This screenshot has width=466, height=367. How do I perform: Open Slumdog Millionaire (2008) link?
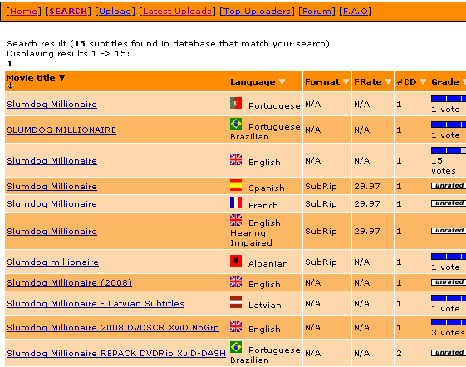tap(69, 282)
